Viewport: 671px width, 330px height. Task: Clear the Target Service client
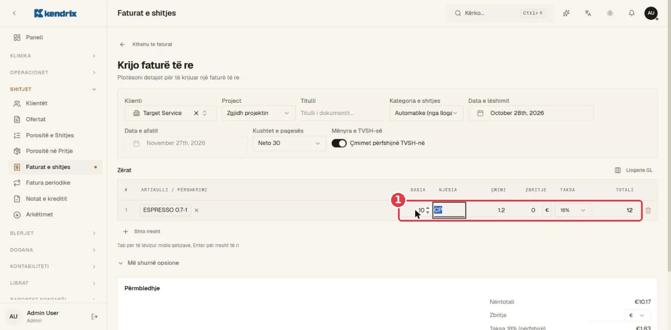196,113
